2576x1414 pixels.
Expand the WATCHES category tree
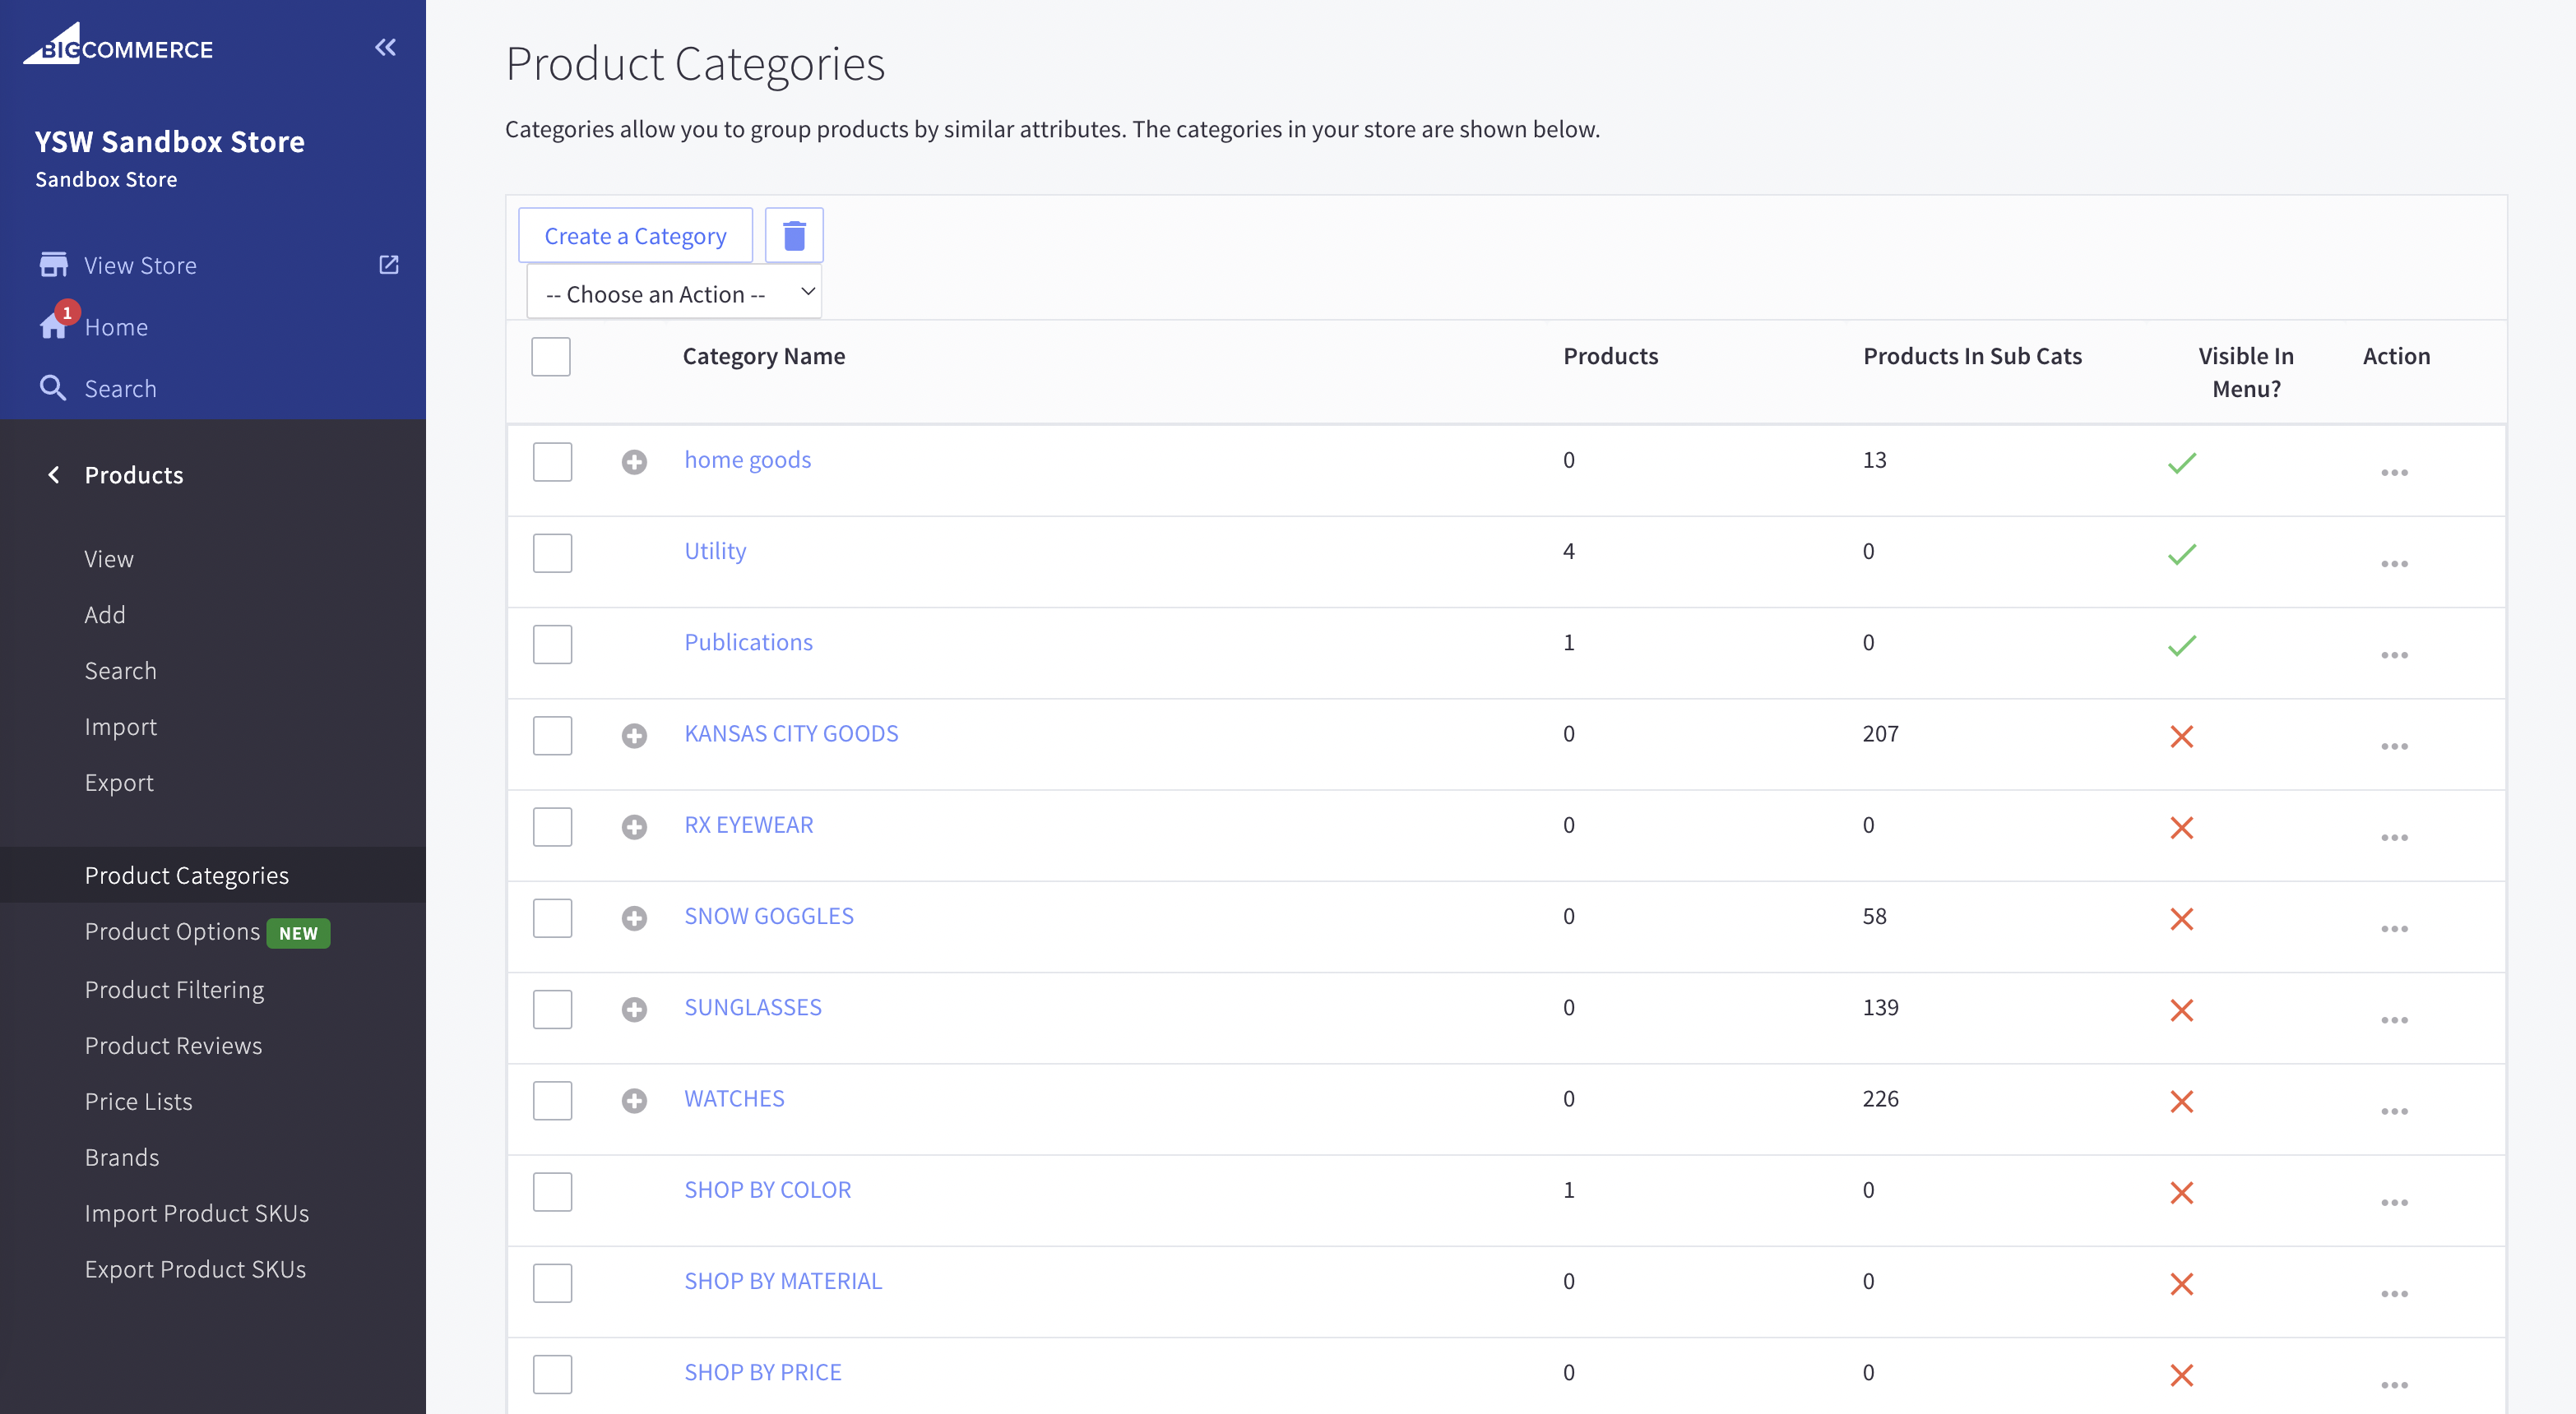pos(635,1100)
